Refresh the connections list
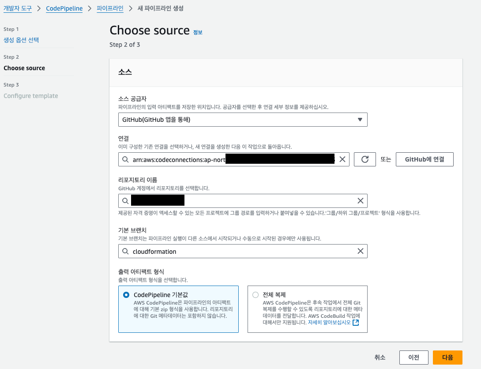 coord(365,159)
